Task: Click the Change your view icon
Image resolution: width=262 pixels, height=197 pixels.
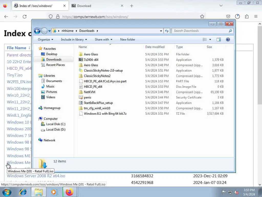Action: pyautogui.click(x=205, y=40)
